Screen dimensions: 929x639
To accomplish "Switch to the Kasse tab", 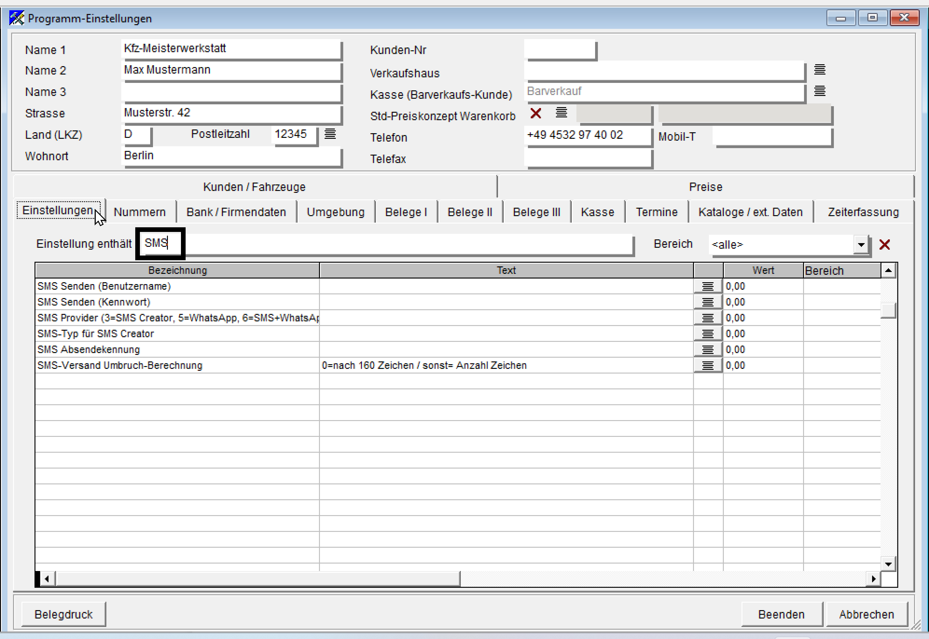I will pos(598,212).
